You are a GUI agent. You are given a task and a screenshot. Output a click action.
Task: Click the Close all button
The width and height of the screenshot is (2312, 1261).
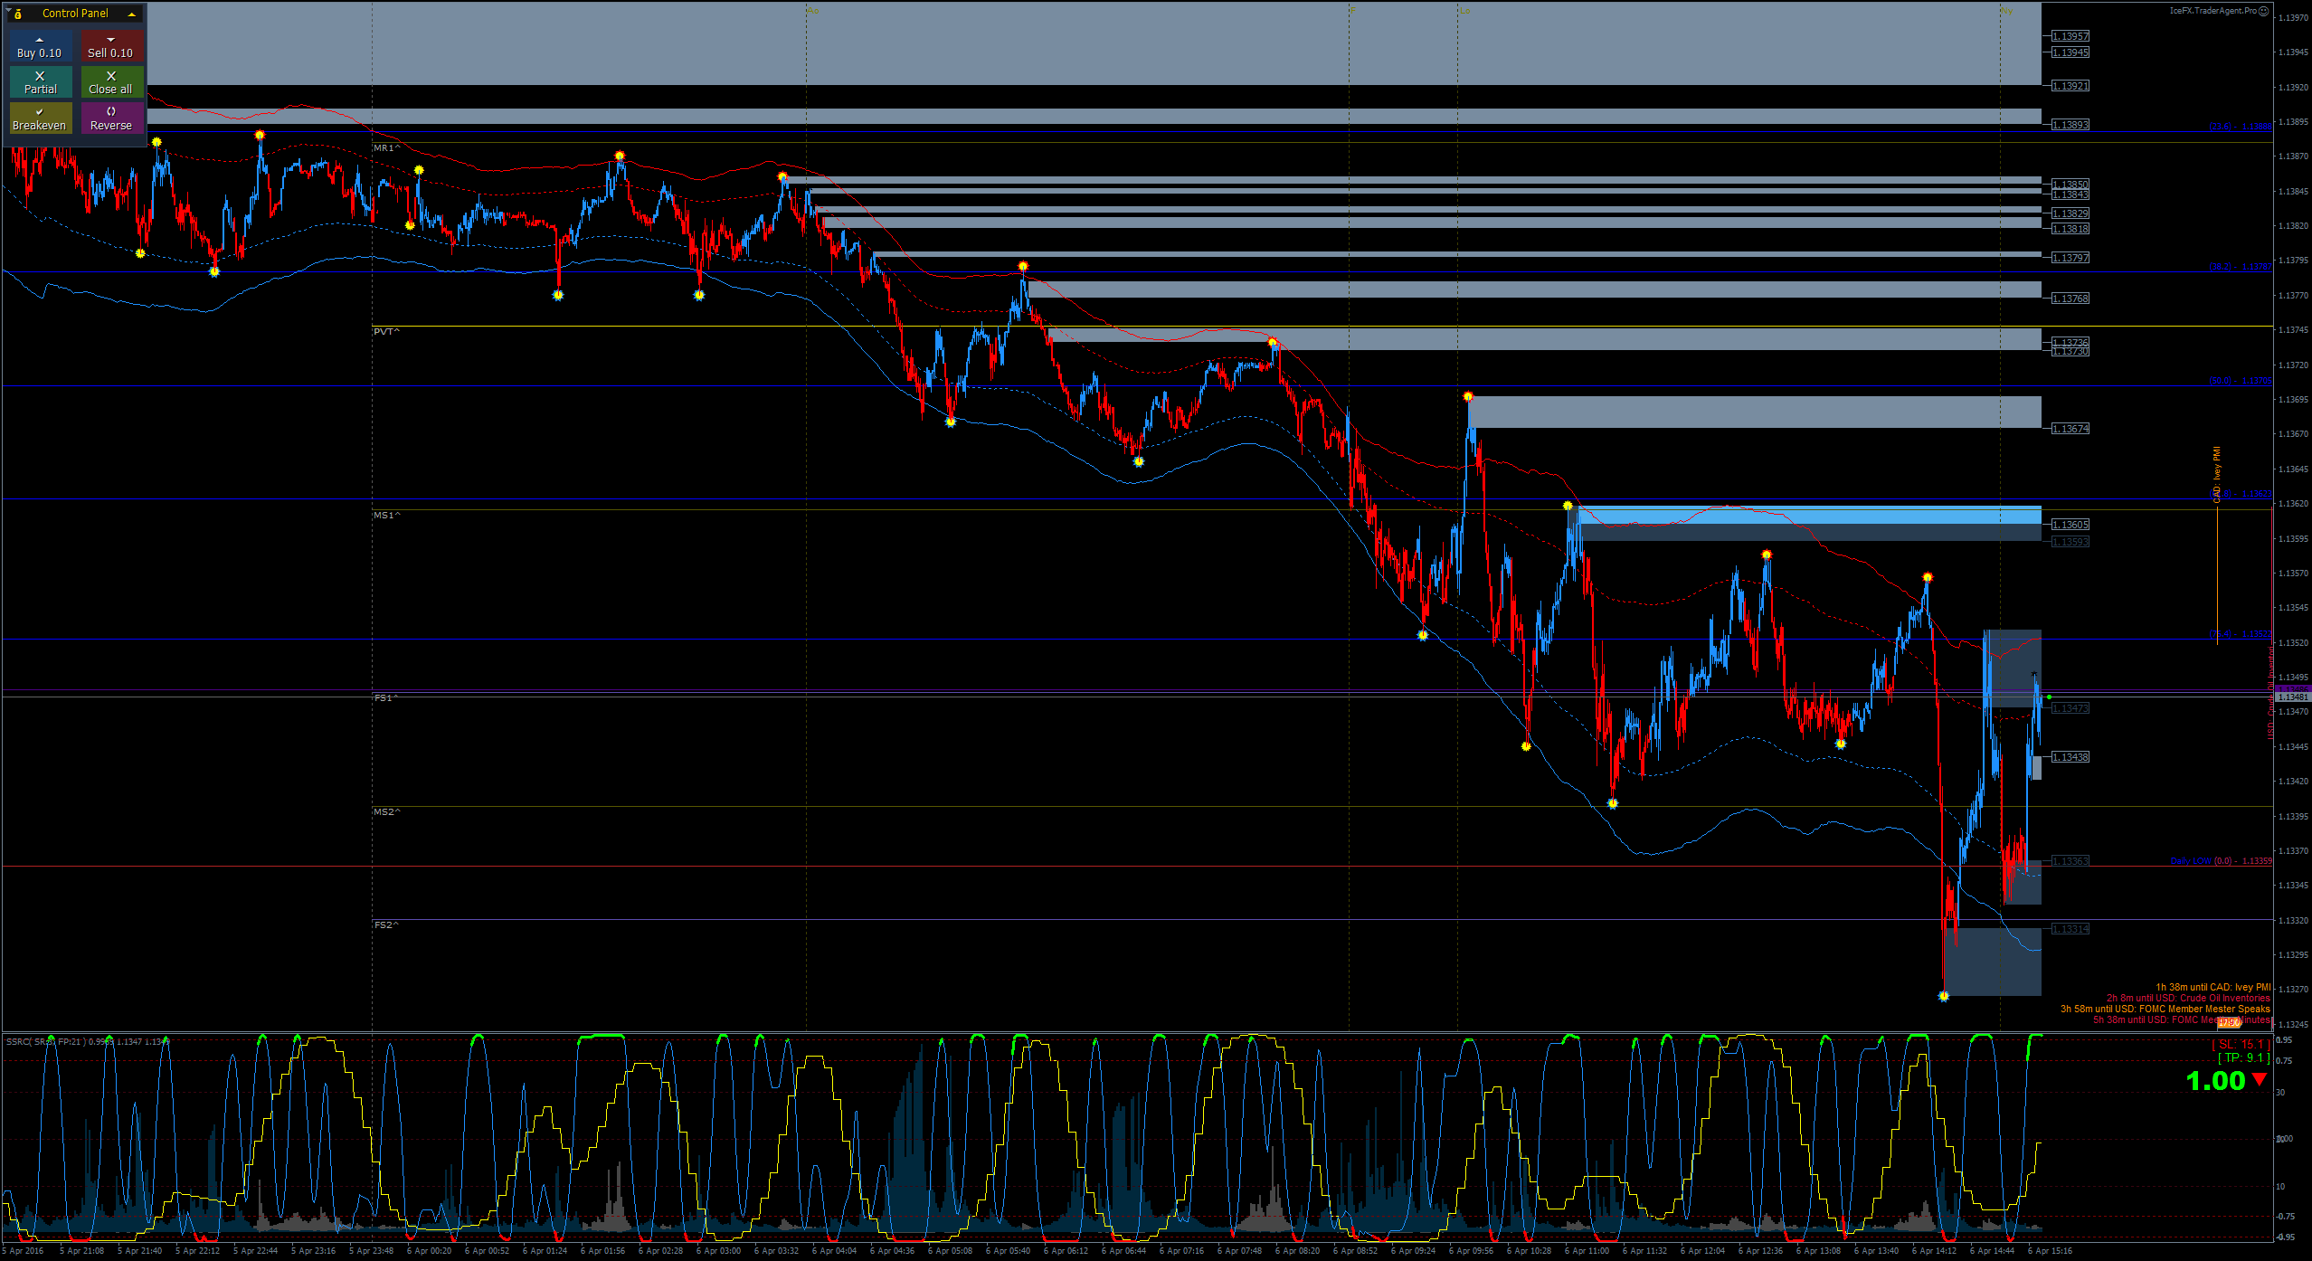coord(110,82)
